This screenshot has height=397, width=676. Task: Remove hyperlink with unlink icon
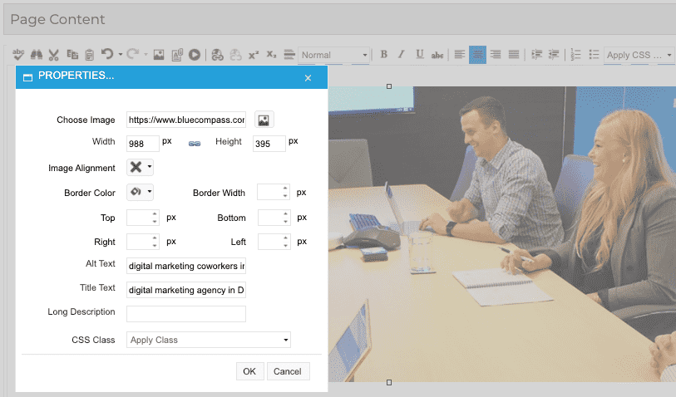235,55
